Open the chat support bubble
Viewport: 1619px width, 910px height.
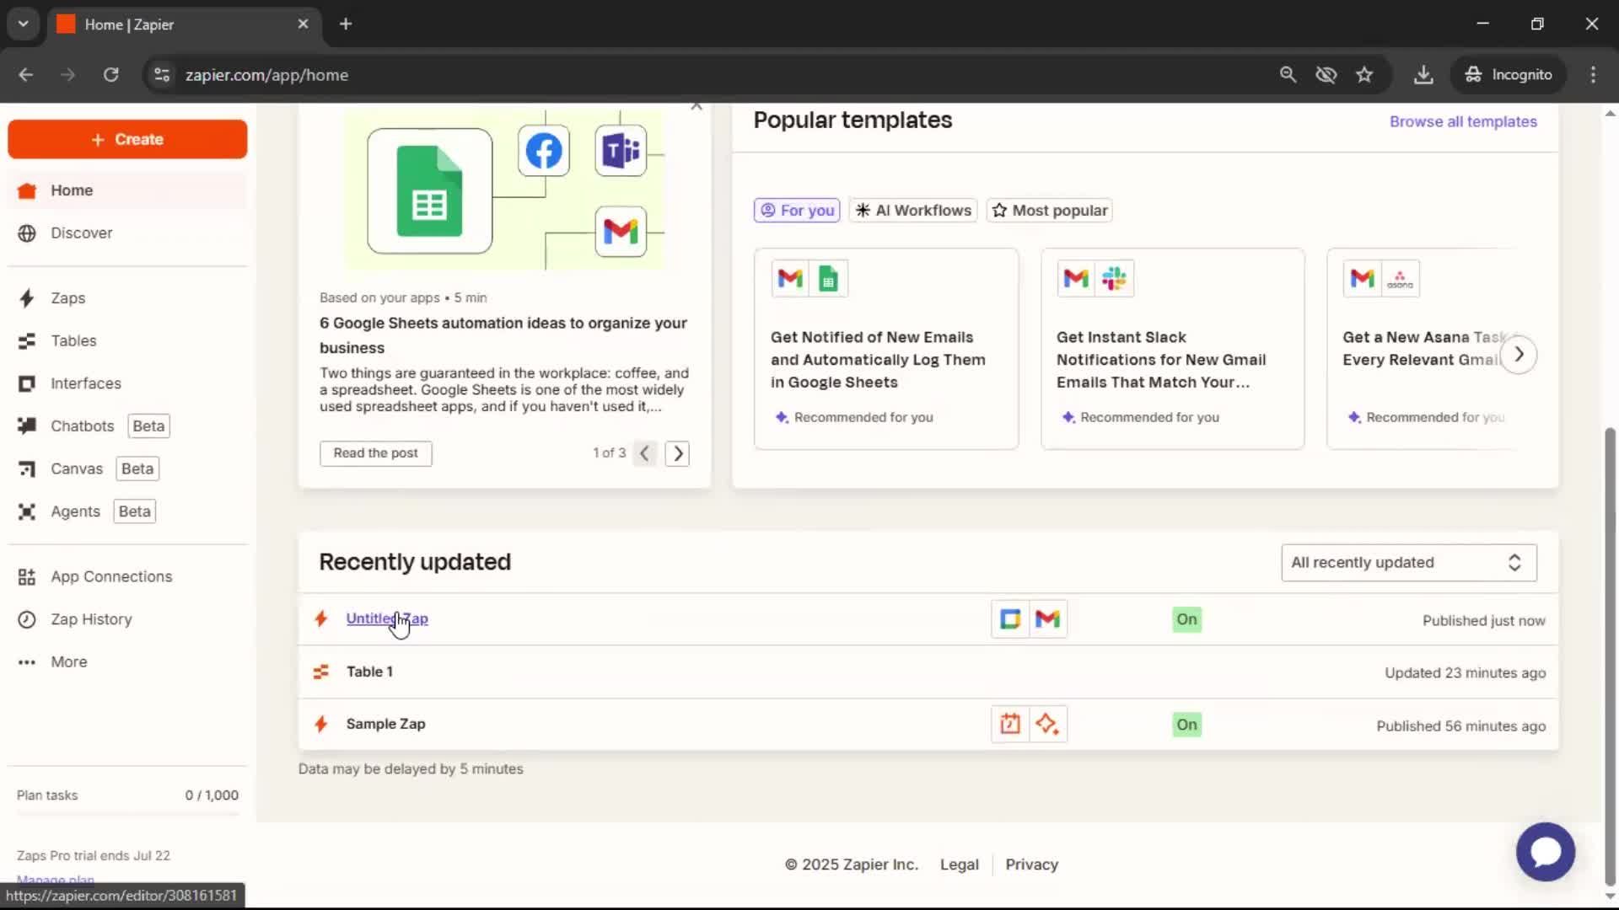(x=1545, y=852)
